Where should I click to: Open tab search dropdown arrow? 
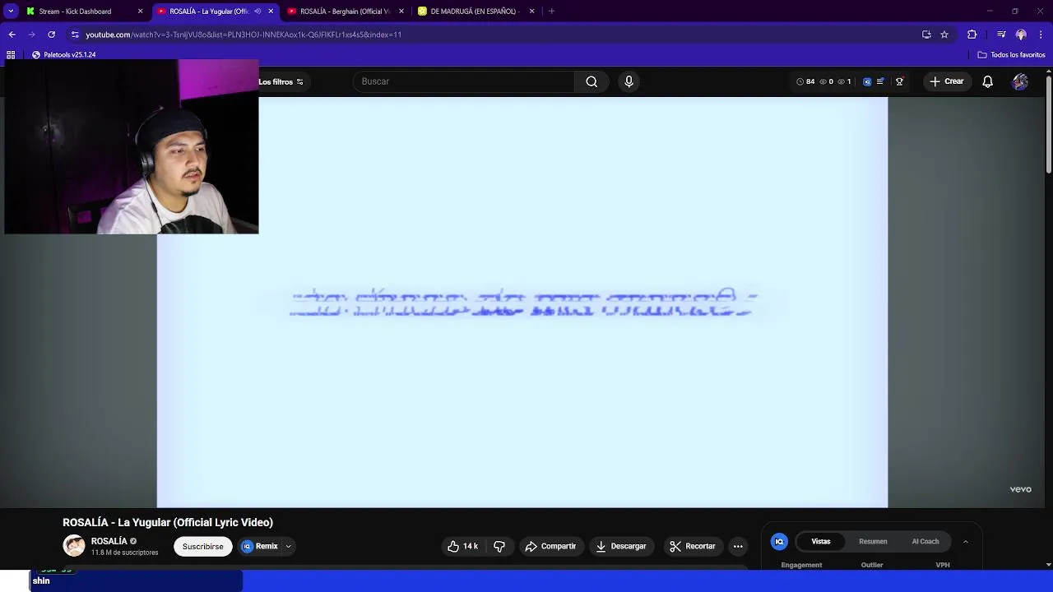pyautogui.click(x=11, y=12)
